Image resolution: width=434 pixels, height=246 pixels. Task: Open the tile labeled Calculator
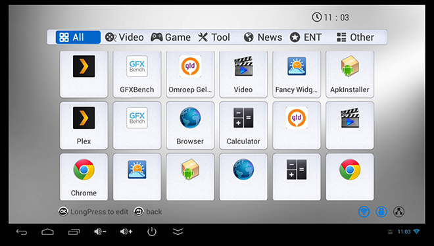tap(243, 126)
